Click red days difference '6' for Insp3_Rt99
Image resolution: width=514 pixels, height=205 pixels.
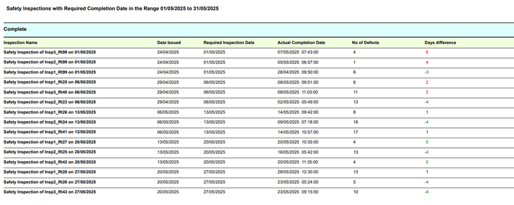click(427, 52)
